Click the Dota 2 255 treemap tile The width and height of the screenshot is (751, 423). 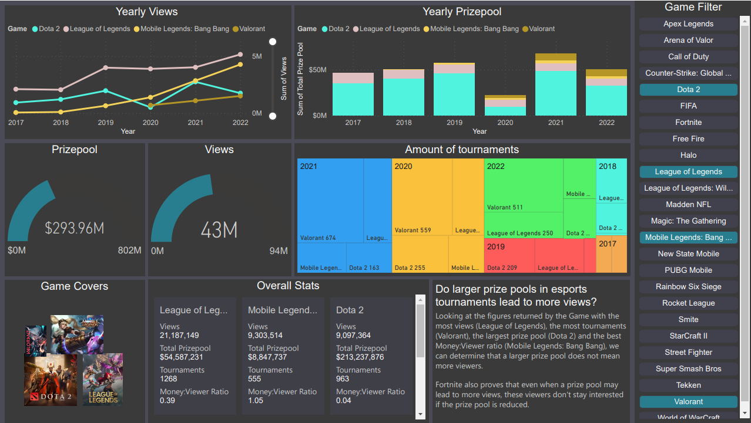click(420, 254)
